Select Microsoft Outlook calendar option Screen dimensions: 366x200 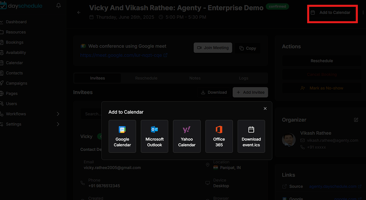click(154, 137)
